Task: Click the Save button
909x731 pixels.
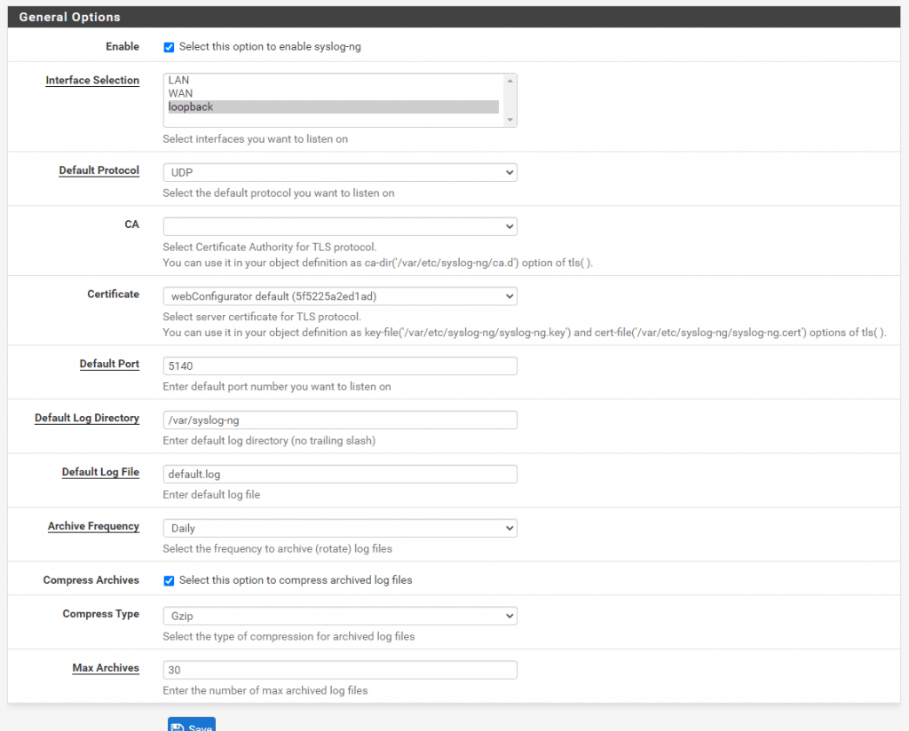Action: tap(192, 725)
